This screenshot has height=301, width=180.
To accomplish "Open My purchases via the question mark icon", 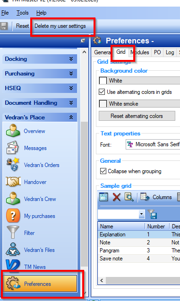I will pos(13,216).
